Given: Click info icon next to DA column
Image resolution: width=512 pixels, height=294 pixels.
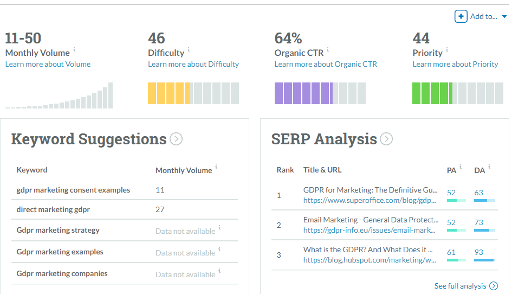Looking at the screenshot, I should (x=489, y=167).
